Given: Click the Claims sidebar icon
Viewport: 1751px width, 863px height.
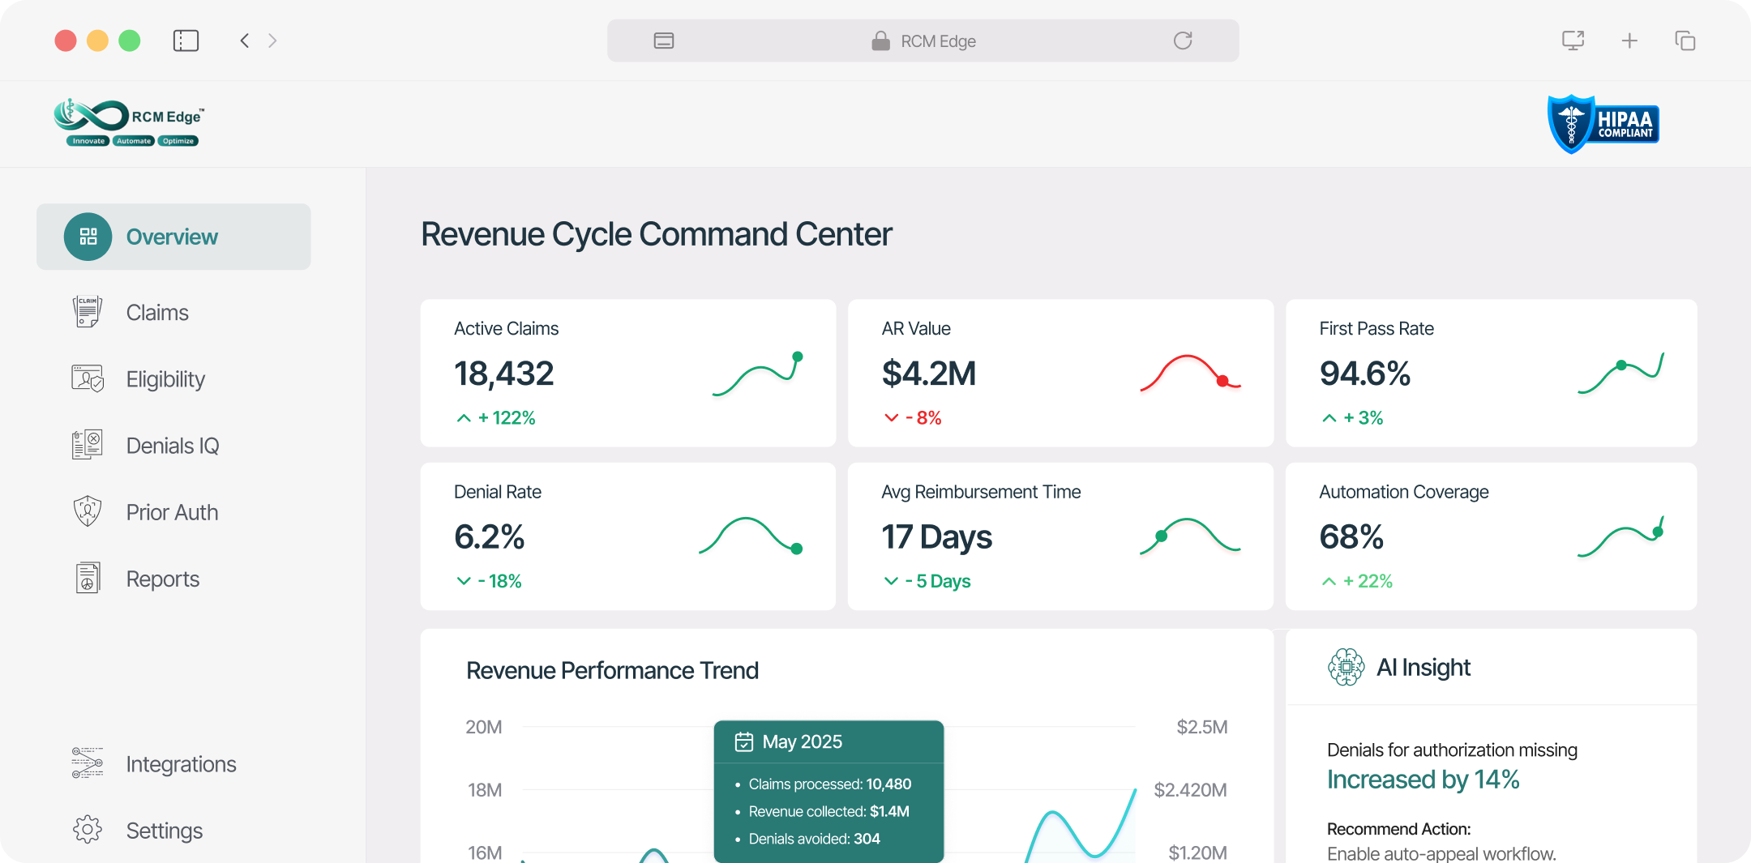Looking at the screenshot, I should point(88,312).
